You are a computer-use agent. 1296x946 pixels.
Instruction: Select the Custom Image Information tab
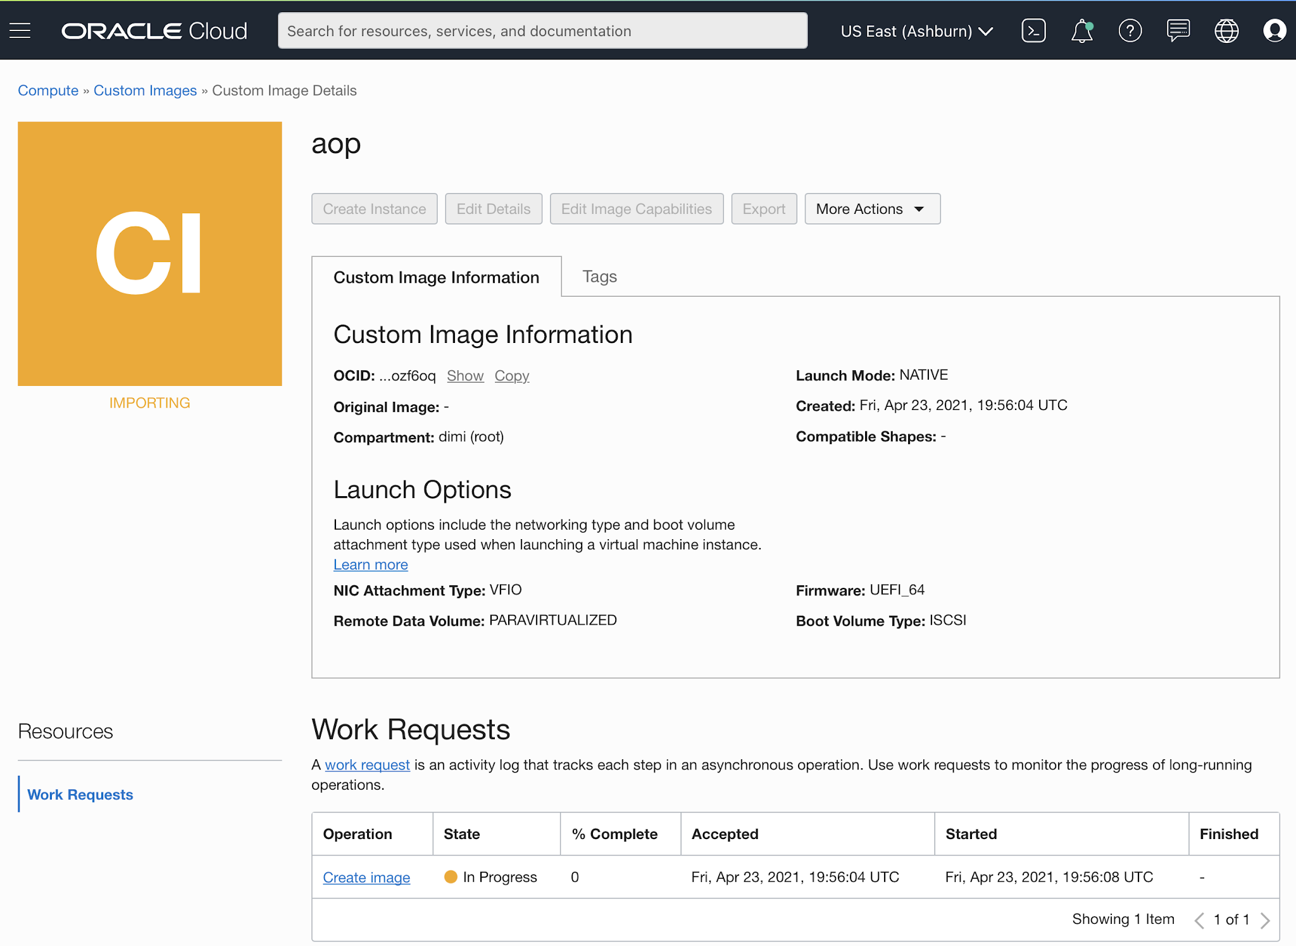(436, 277)
